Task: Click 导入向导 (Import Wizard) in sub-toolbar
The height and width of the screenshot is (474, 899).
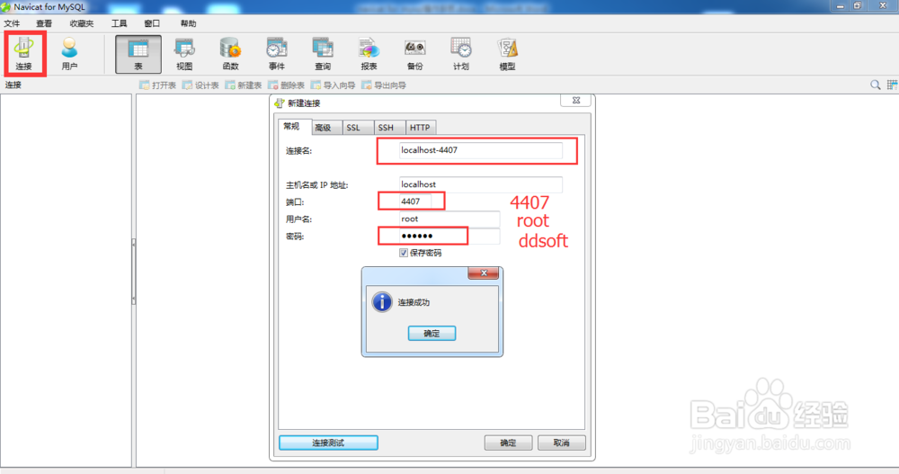Action: (334, 85)
